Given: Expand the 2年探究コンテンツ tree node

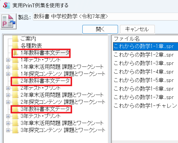Looking at the screenshot, I should (8, 102).
